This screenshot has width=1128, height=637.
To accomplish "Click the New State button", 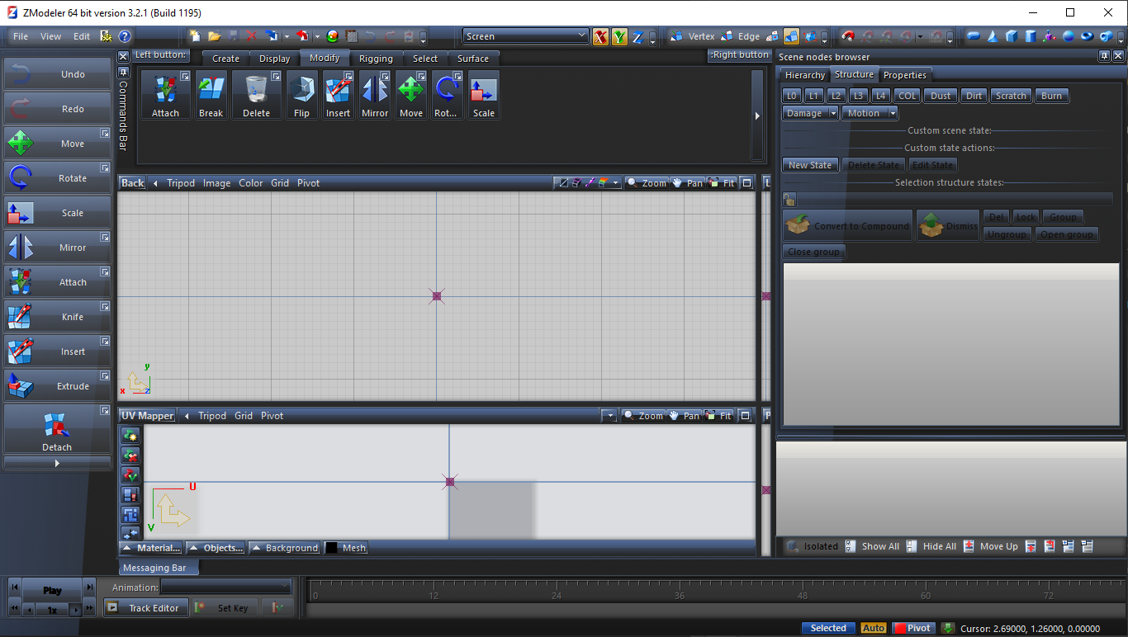I will point(810,165).
